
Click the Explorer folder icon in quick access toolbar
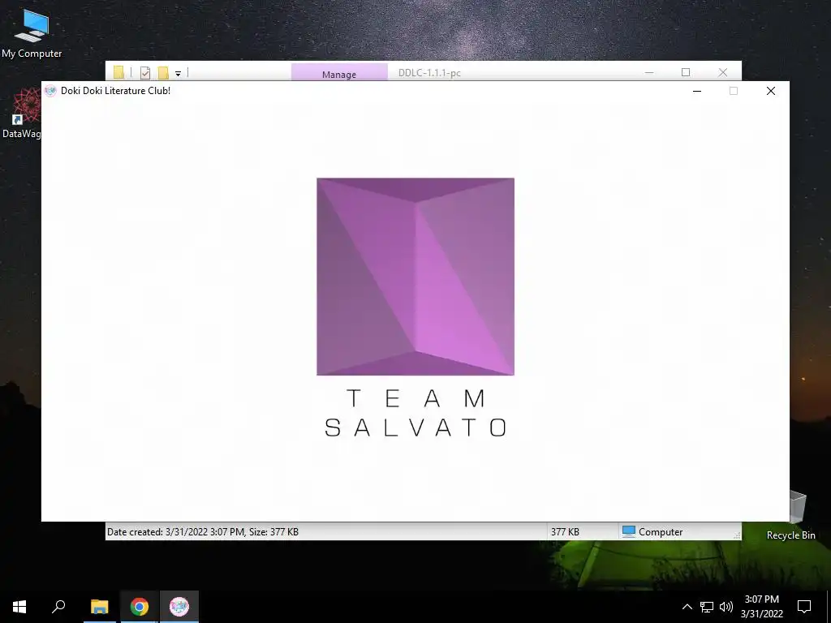point(118,72)
